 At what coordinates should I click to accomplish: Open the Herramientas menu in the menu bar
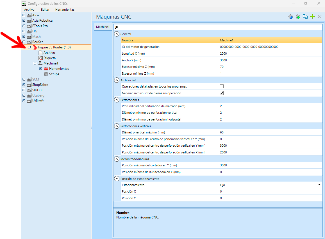[x=65, y=10]
